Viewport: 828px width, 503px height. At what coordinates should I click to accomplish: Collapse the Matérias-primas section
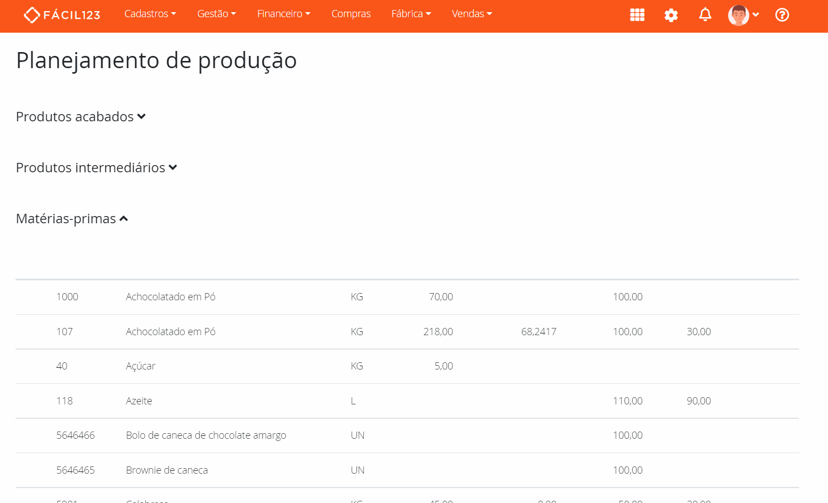pos(72,218)
